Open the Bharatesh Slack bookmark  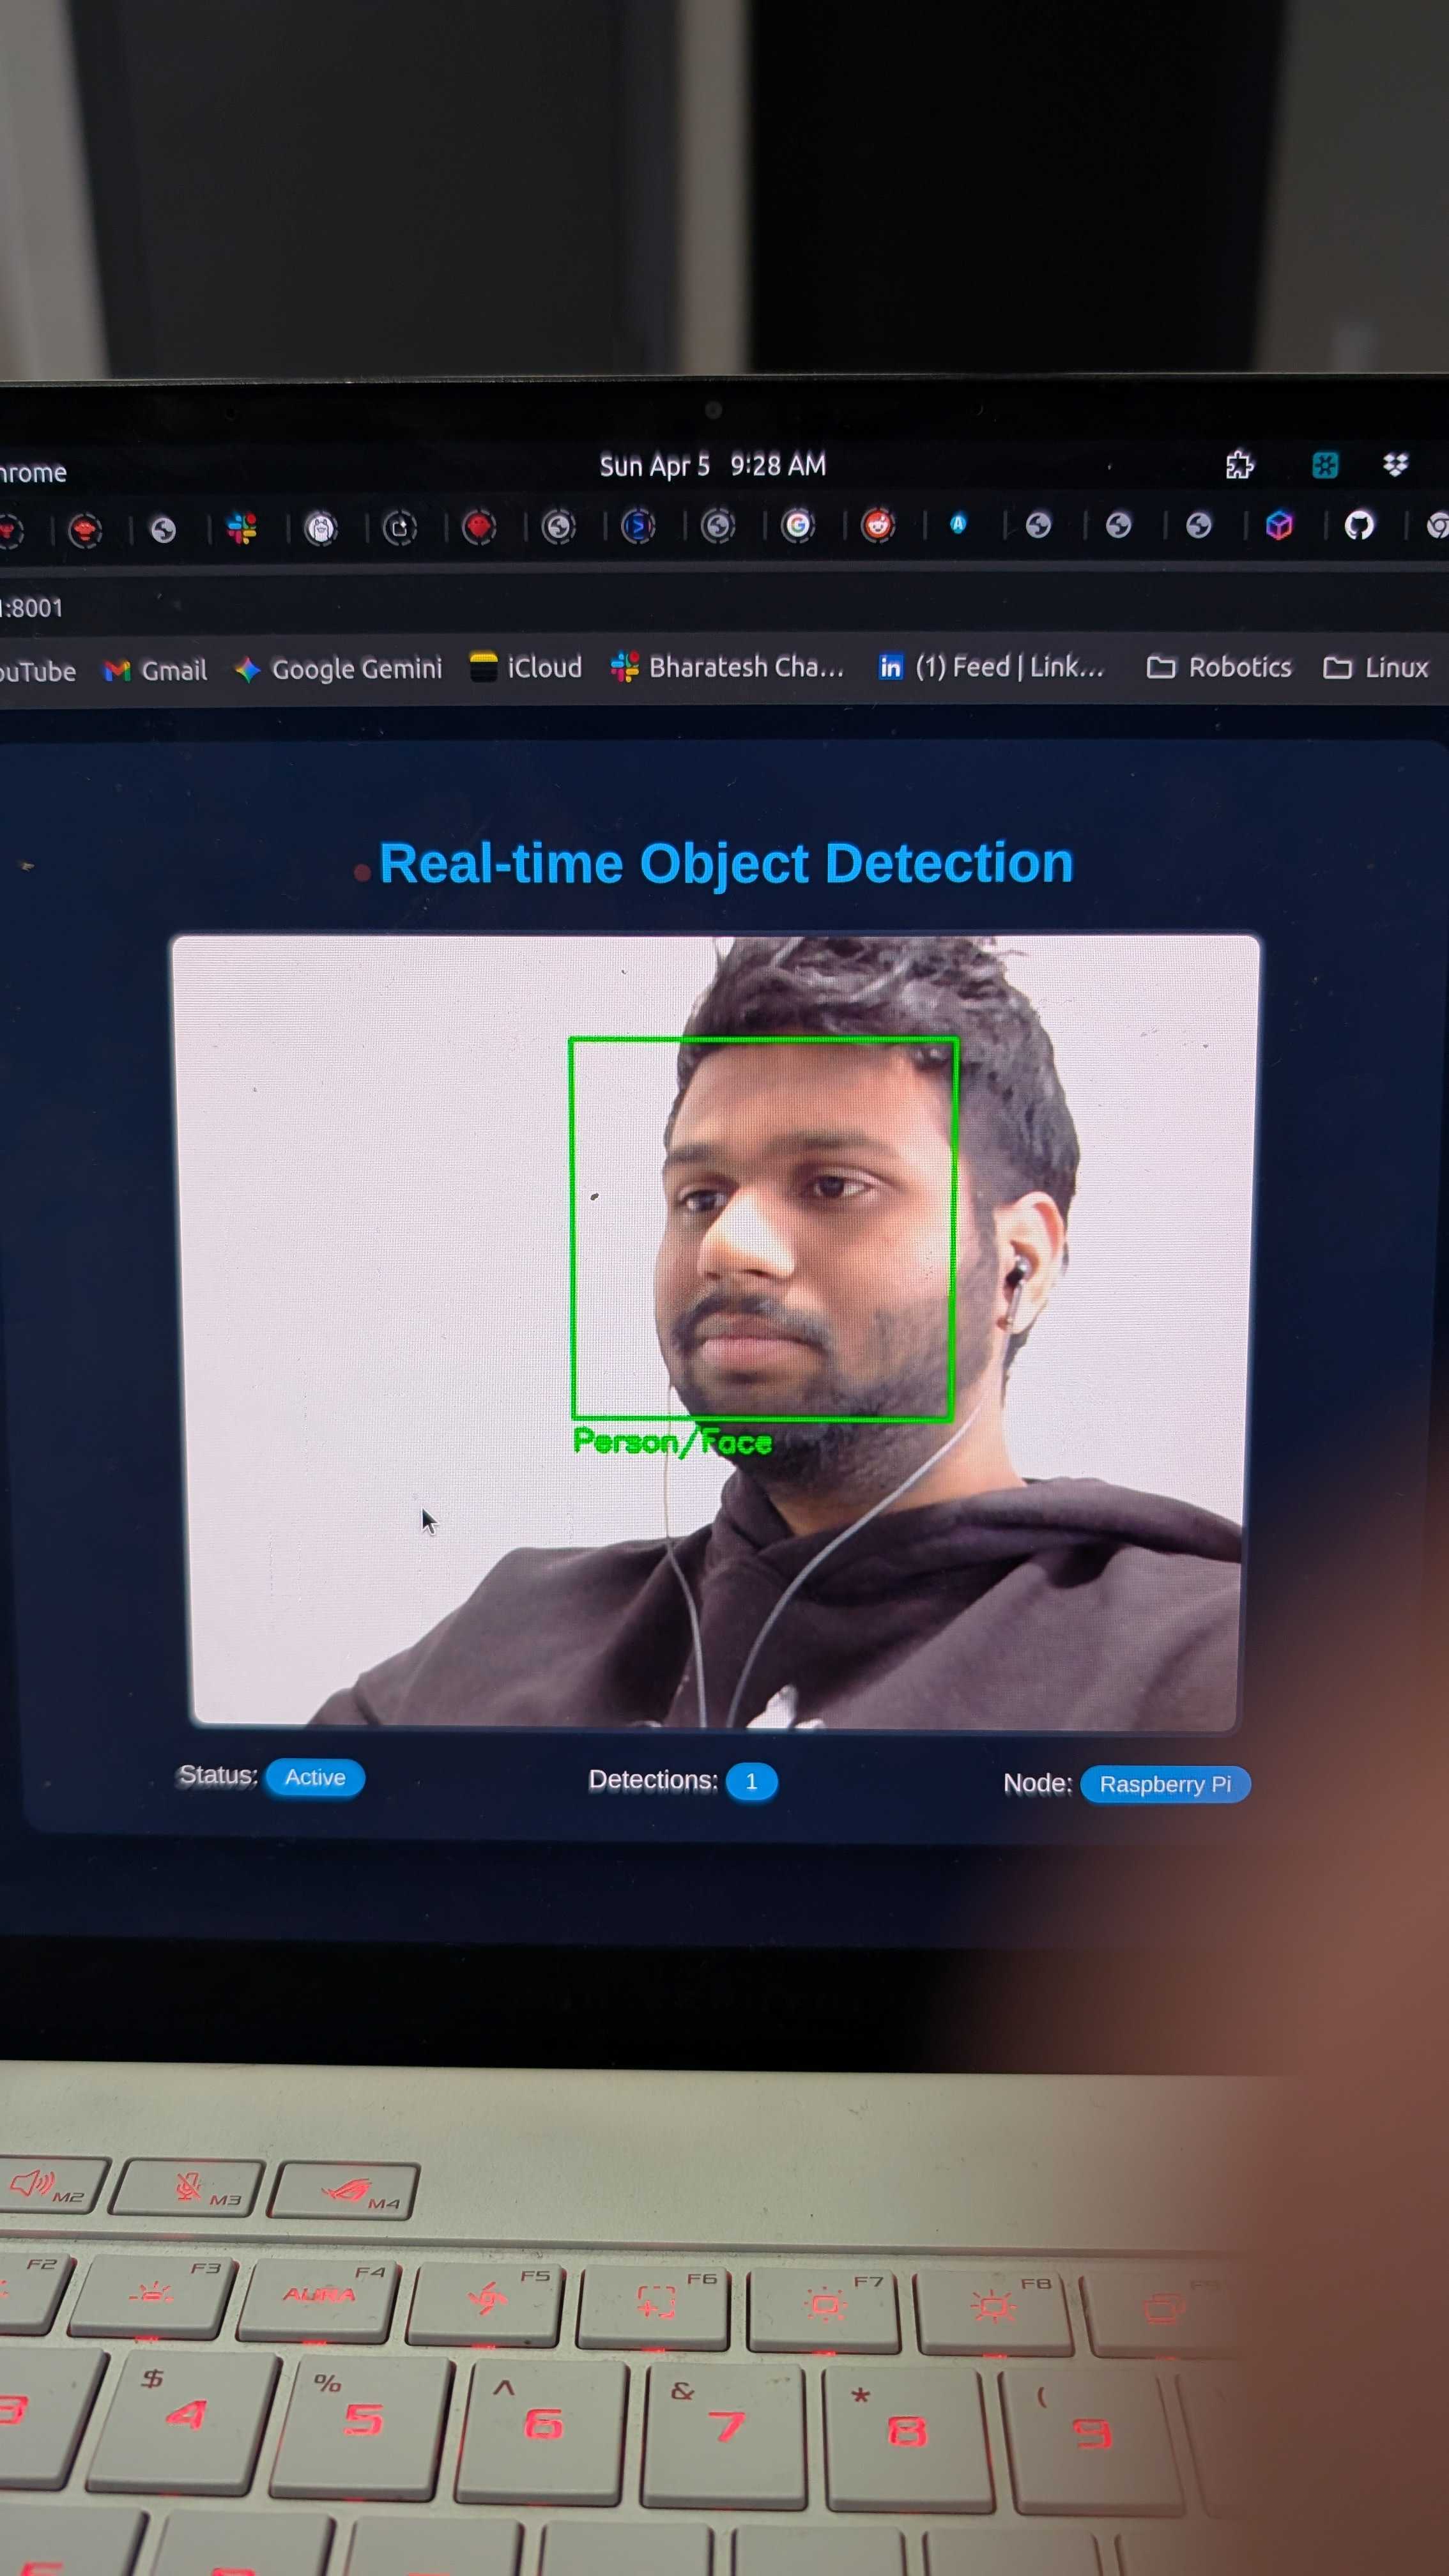click(x=728, y=667)
